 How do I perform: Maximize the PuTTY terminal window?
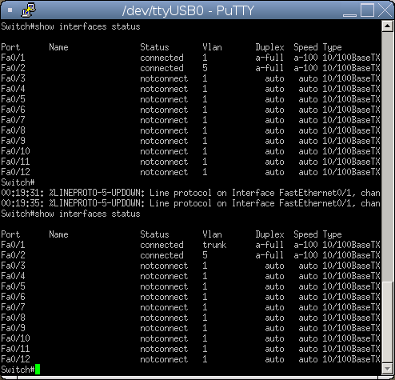[367, 10]
